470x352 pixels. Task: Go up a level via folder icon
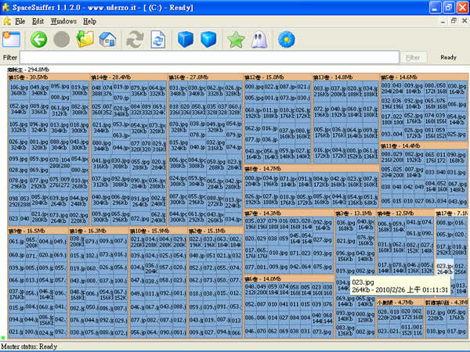[85, 39]
